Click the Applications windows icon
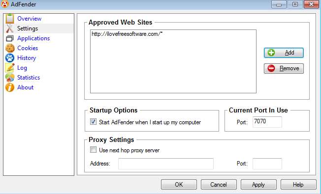Screen dimensions: 321x194 click(10, 38)
